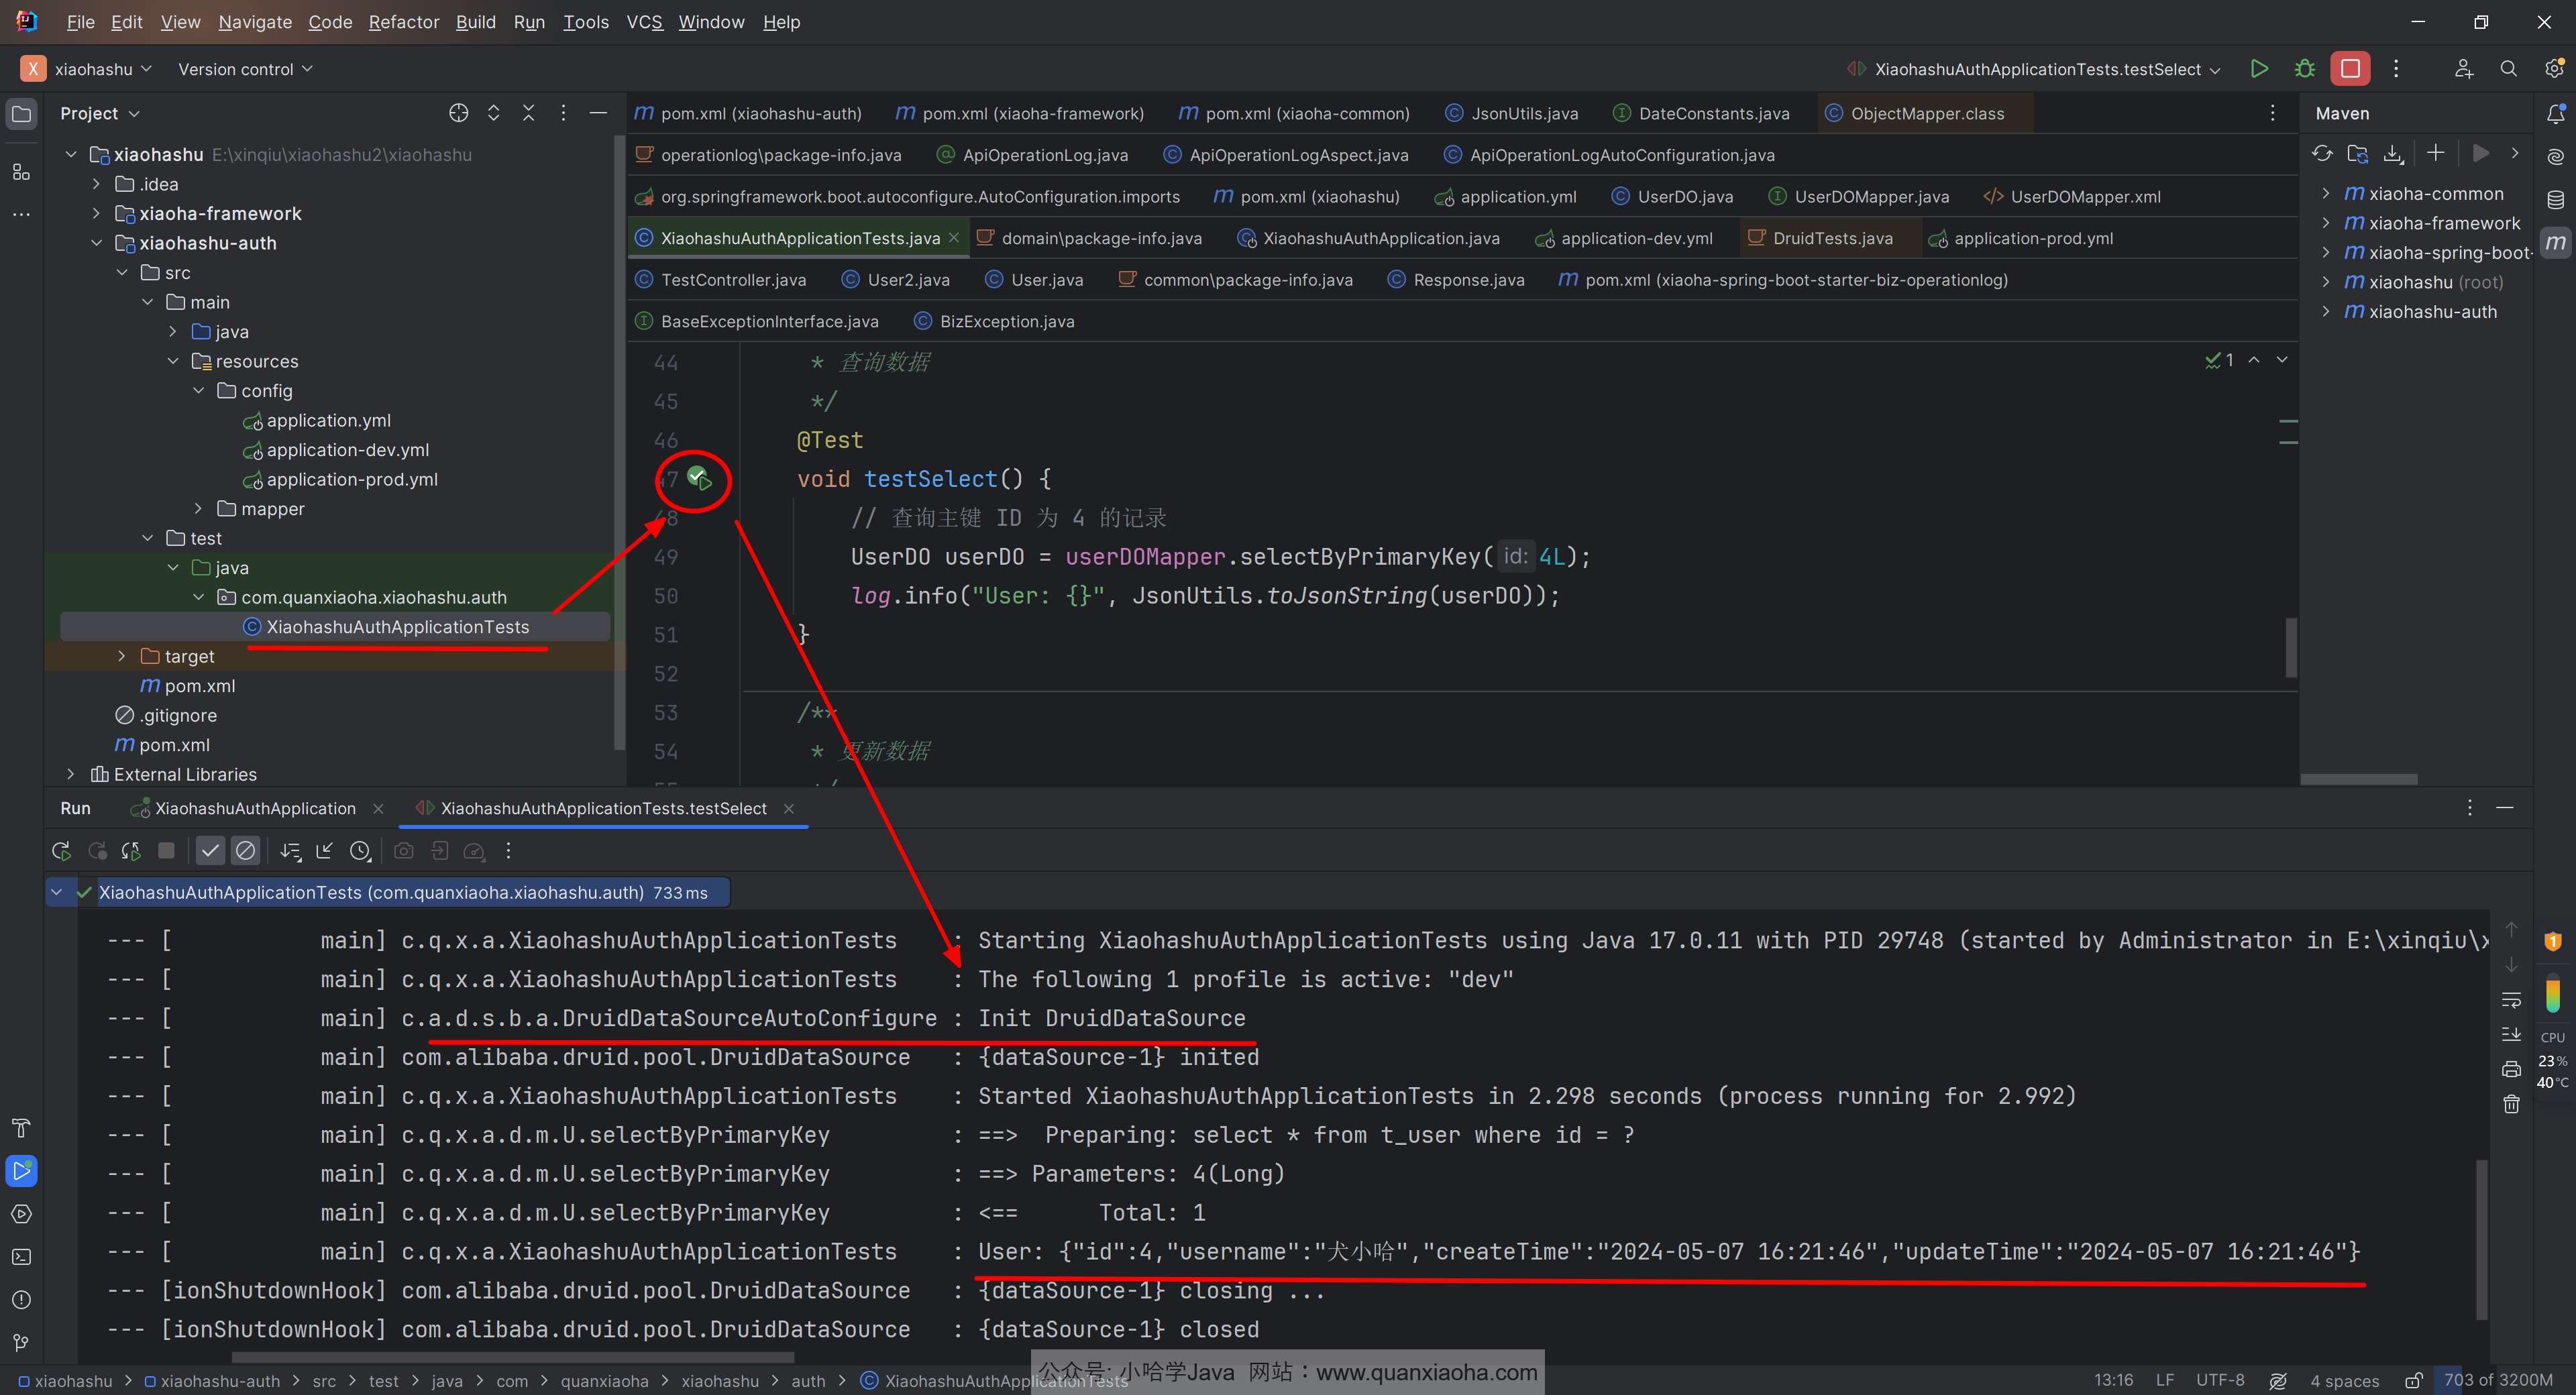Click the red Stop button in top toolbar

pyautogui.click(x=2350, y=69)
